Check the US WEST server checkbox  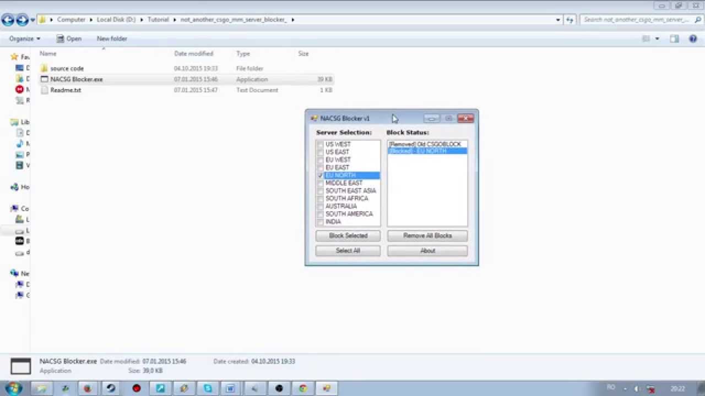coord(320,144)
